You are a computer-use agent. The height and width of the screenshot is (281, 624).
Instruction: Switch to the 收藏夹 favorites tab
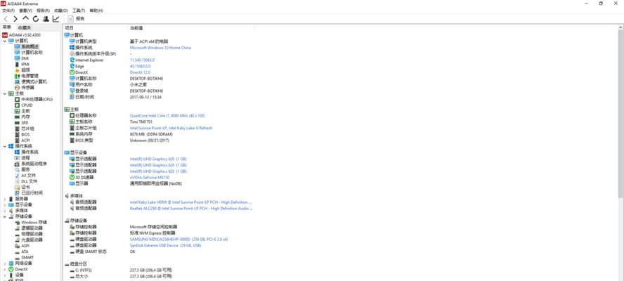click(25, 27)
